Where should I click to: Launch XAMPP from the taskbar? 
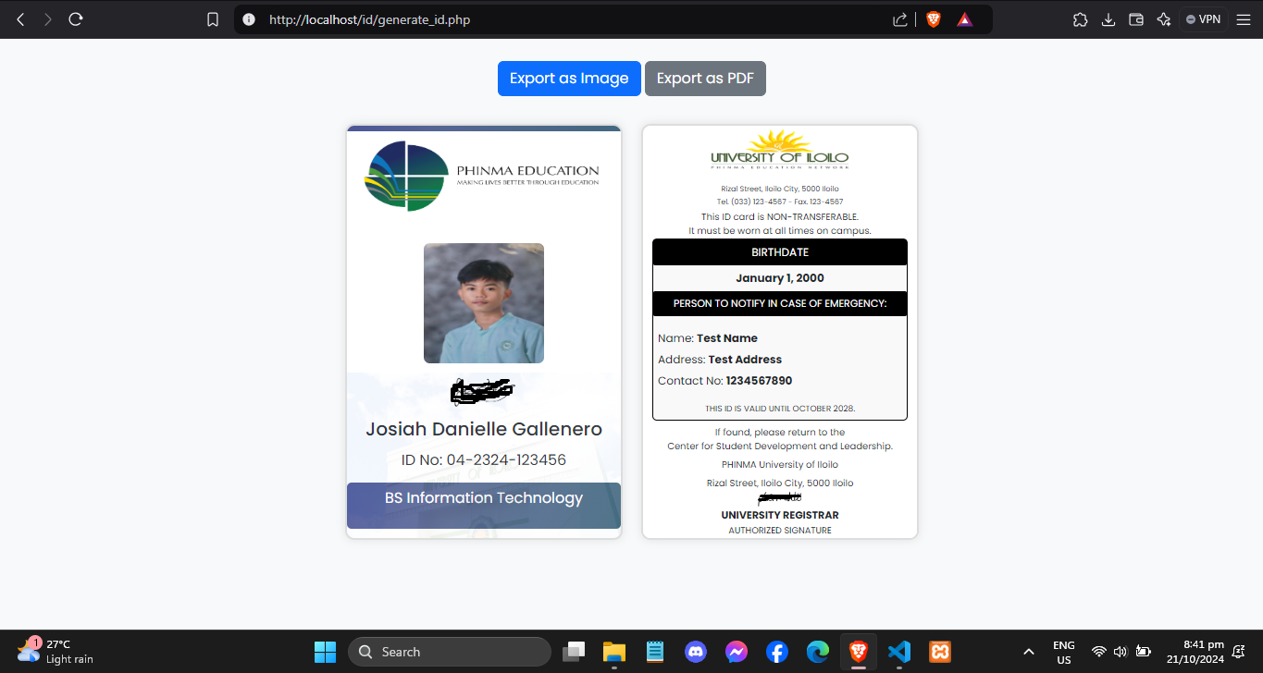pyautogui.click(x=939, y=652)
